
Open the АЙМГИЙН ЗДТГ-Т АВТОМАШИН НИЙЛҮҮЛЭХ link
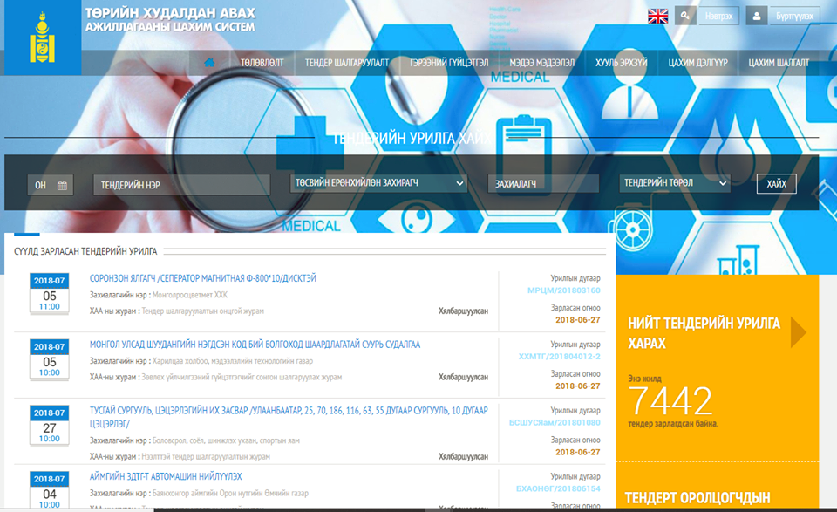pos(166,476)
